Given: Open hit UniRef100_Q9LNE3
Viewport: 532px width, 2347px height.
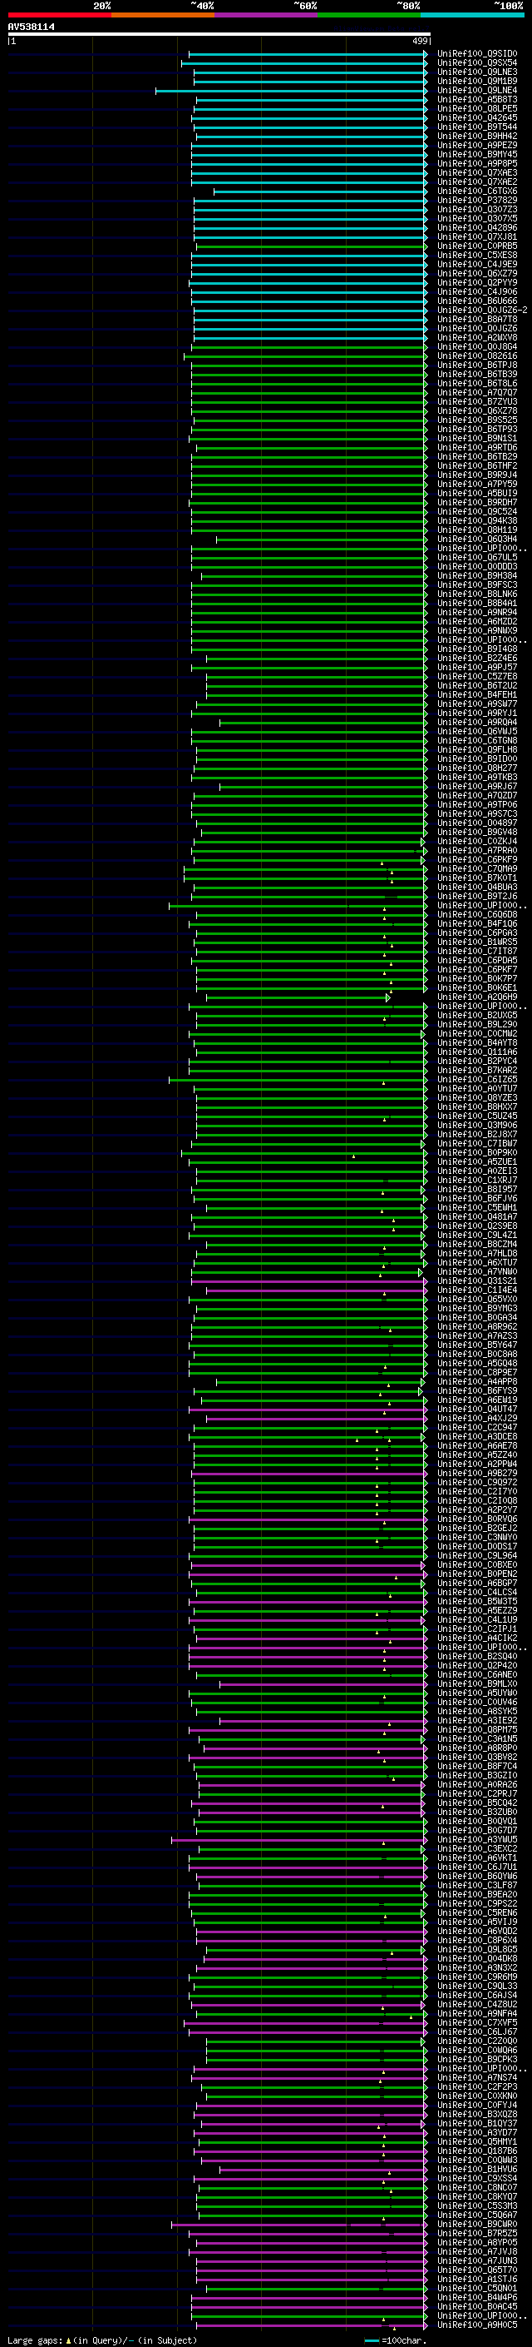Looking at the screenshot, I should [477, 72].
